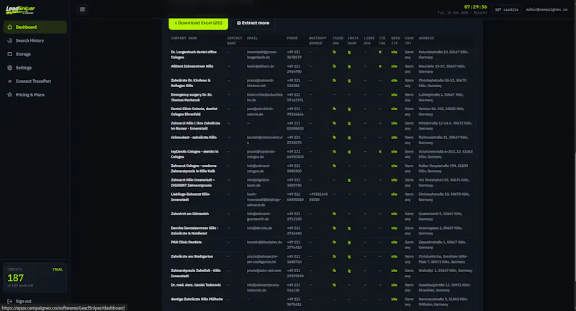The image size is (576, 311).
Task: Open fb link for Dr. med. dent. Daniel Todorovic
Action: click(334, 285)
